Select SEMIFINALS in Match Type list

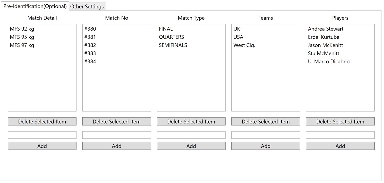click(x=172, y=45)
